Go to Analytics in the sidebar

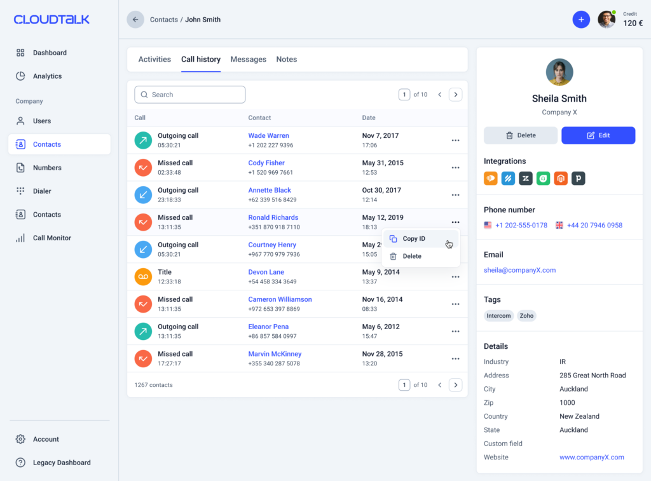47,76
